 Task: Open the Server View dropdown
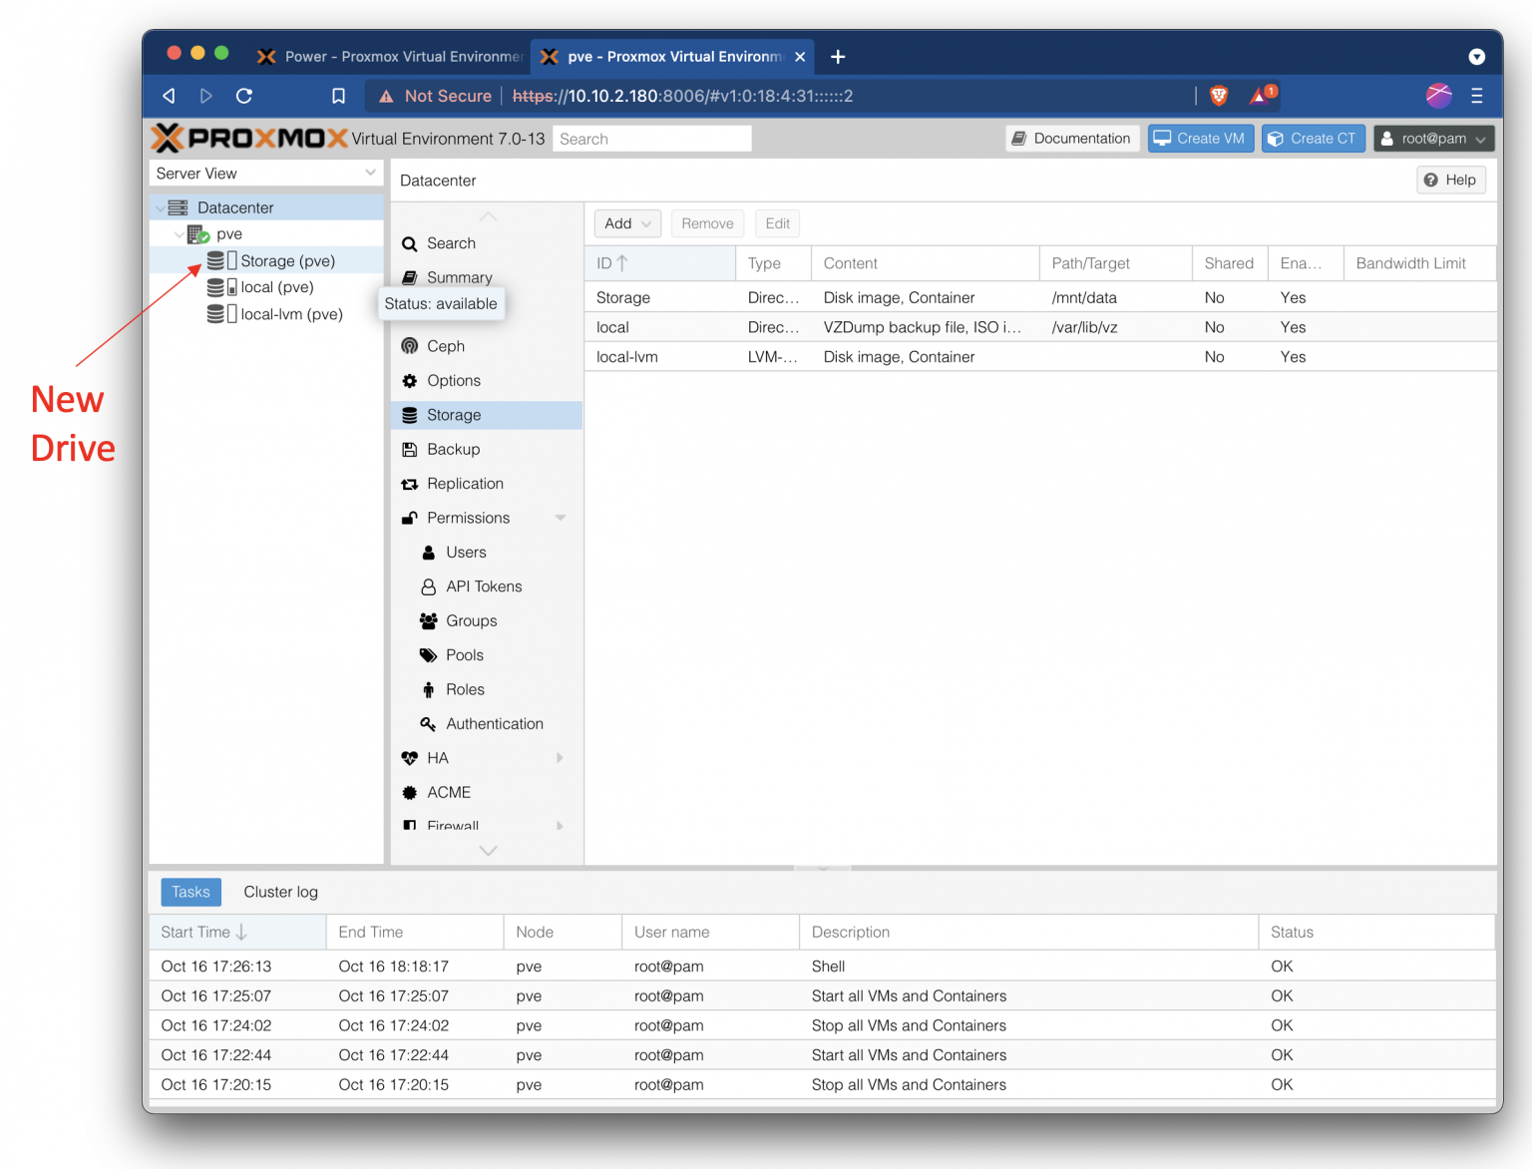coord(265,173)
